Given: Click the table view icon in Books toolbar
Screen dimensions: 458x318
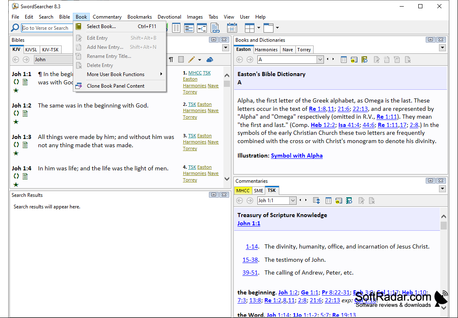Looking at the screenshot, I should (x=344, y=60).
